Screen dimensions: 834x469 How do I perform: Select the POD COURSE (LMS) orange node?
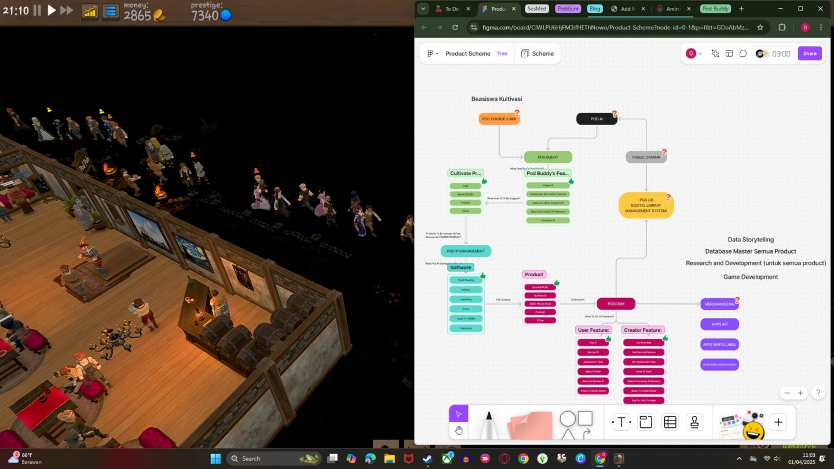pyautogui.click(x=499, y=119)
